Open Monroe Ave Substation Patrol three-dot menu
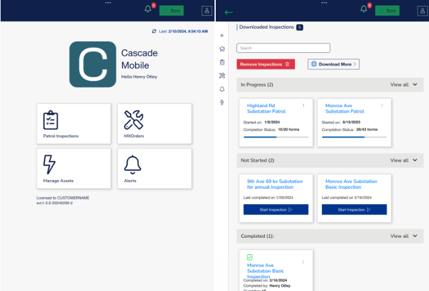Viewport: 429px width, 291px height. click(382, 105)
